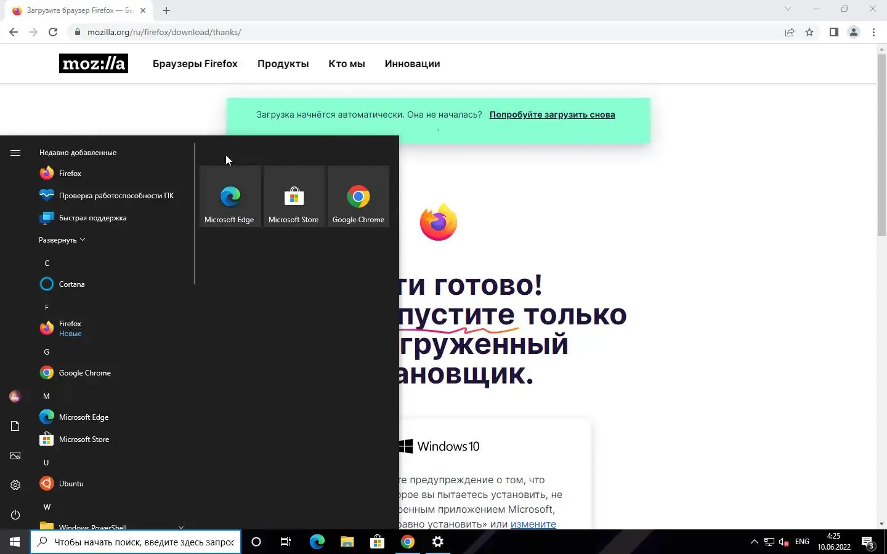This screenshot has height=554, width=887.
Task: Click Попробуйте загрузить снова link
Action: click(552, 114)
